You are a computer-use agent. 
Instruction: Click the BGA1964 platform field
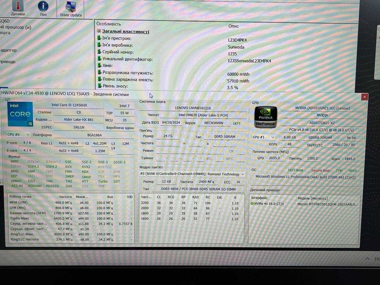coord(94,135)
